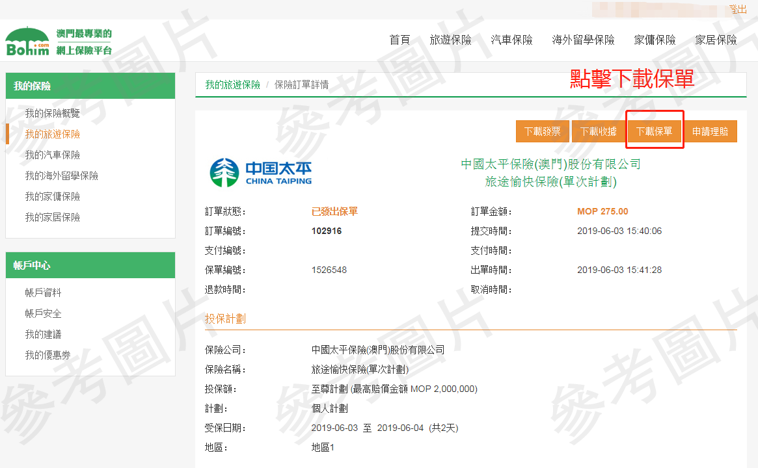Open the 家傭保險 navigation item
Viewport: 758px width, 468px height.
(x=655, y=40)
